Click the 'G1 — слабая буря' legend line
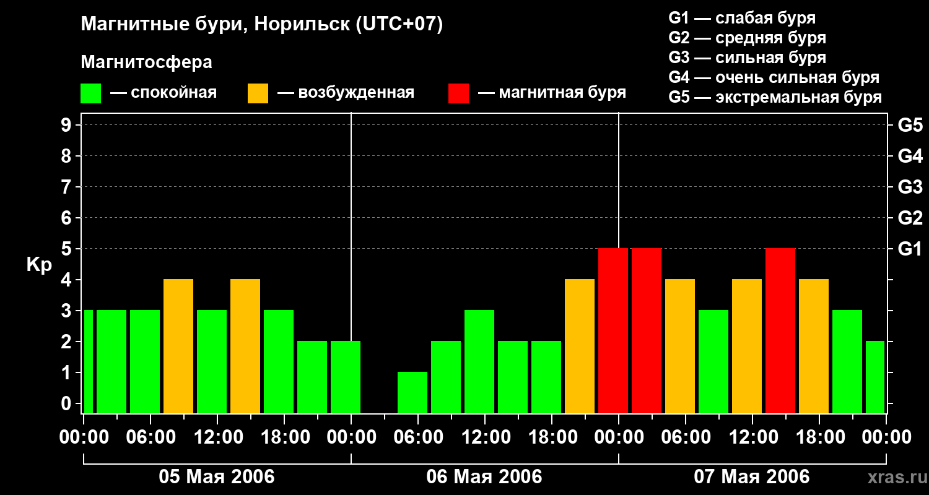Image resolution: width=929 pixels, height=495 pixels. pyautogui.click(x=742, y=18)
